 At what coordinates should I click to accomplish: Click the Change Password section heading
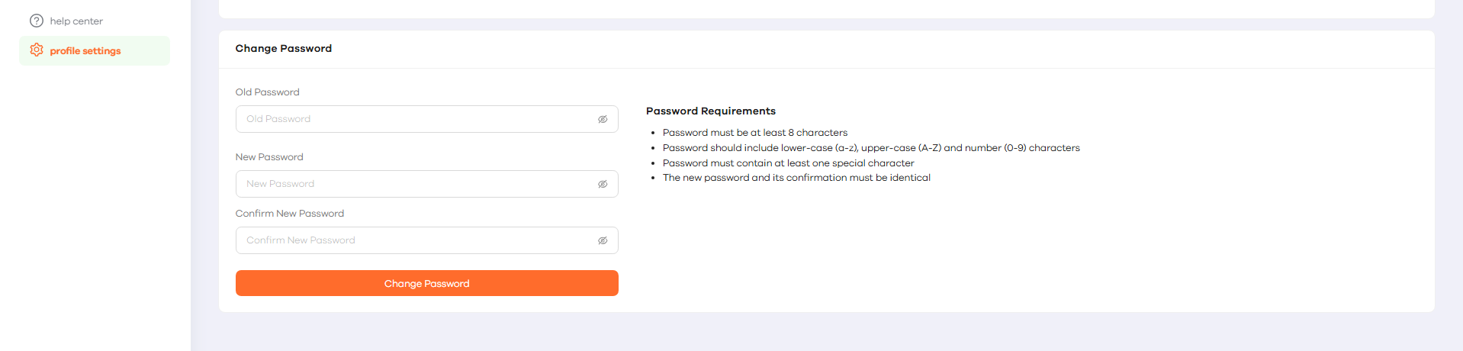tap(284, 48)
